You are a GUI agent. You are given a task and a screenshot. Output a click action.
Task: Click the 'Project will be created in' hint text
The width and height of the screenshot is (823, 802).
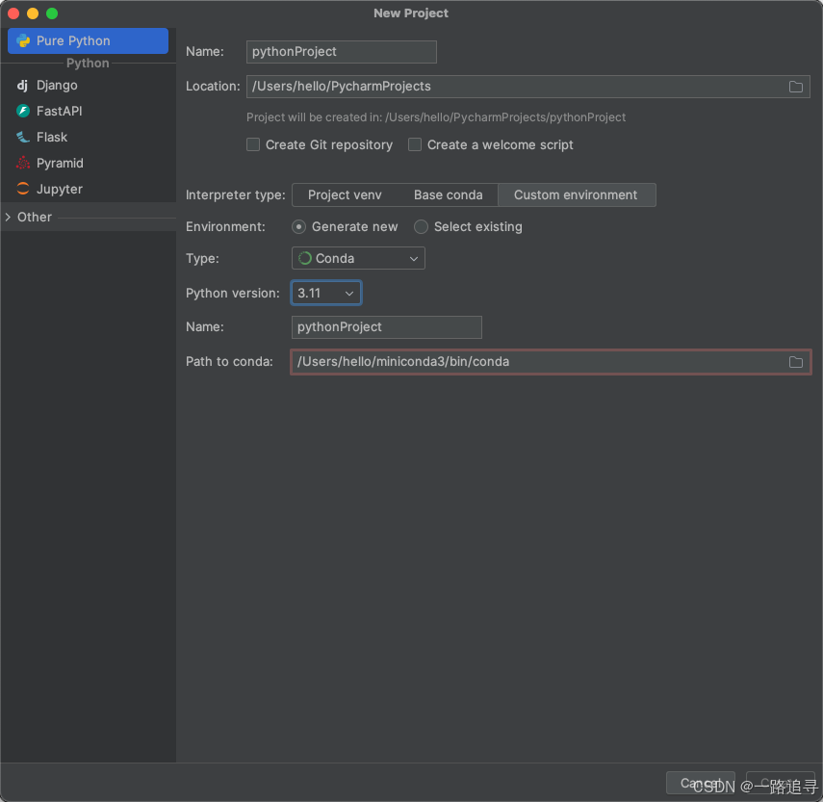coord(436,117)
